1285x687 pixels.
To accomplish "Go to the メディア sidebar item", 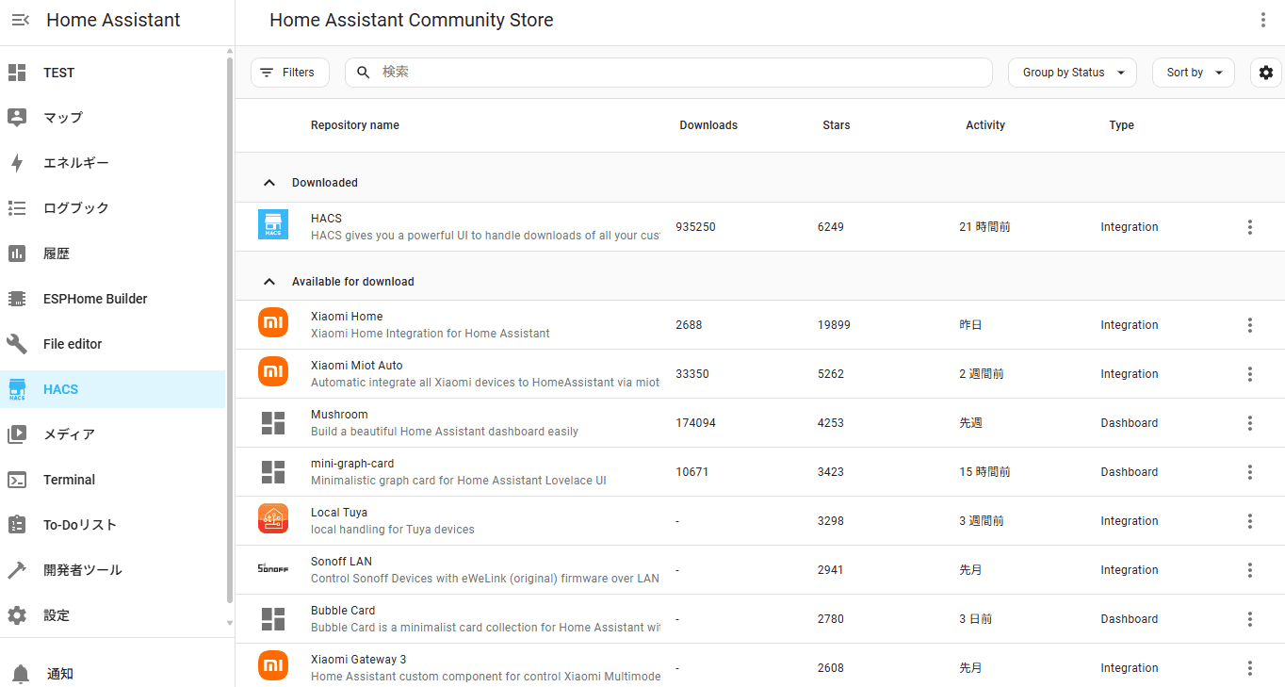I will (x=113, y=434).
